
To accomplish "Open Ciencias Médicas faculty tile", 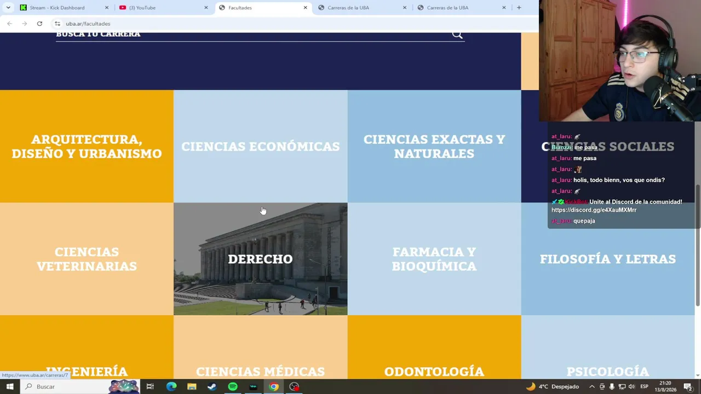I will (260, 347).
